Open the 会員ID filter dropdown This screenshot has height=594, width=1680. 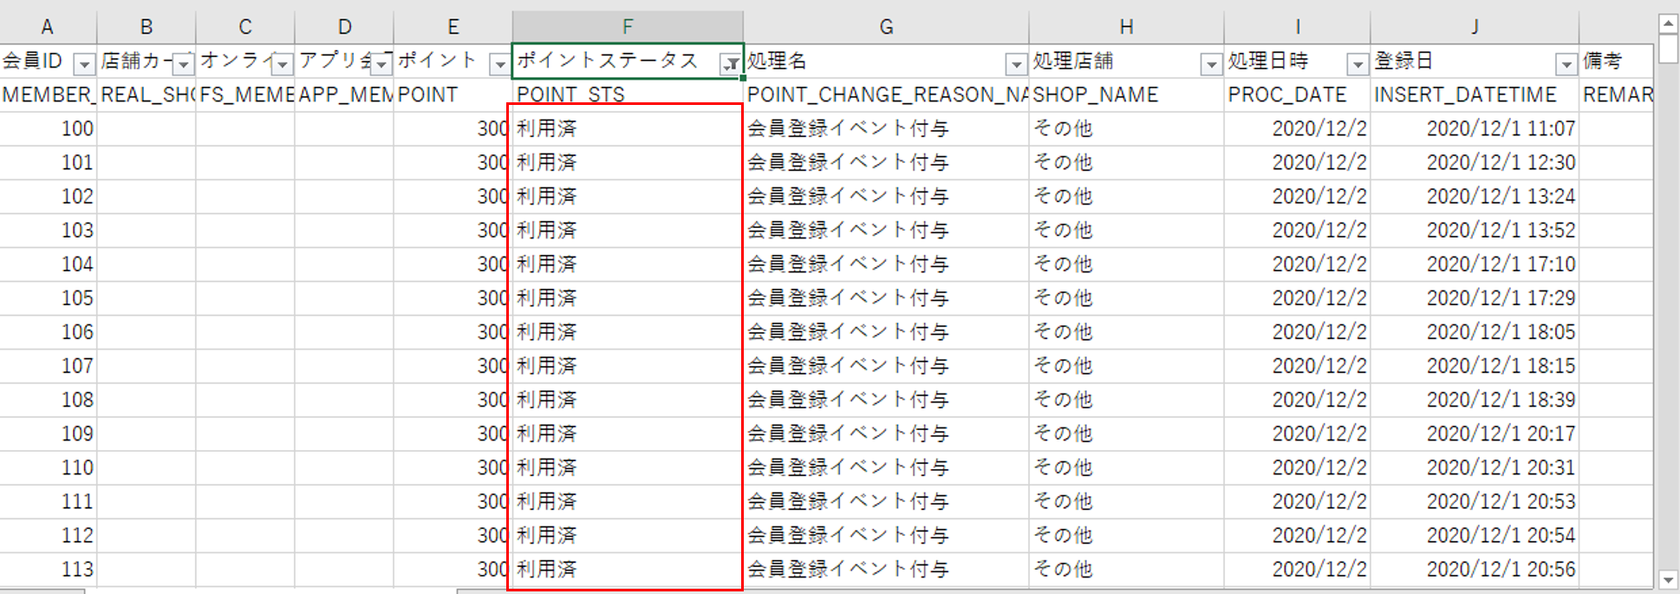point(84,64)
